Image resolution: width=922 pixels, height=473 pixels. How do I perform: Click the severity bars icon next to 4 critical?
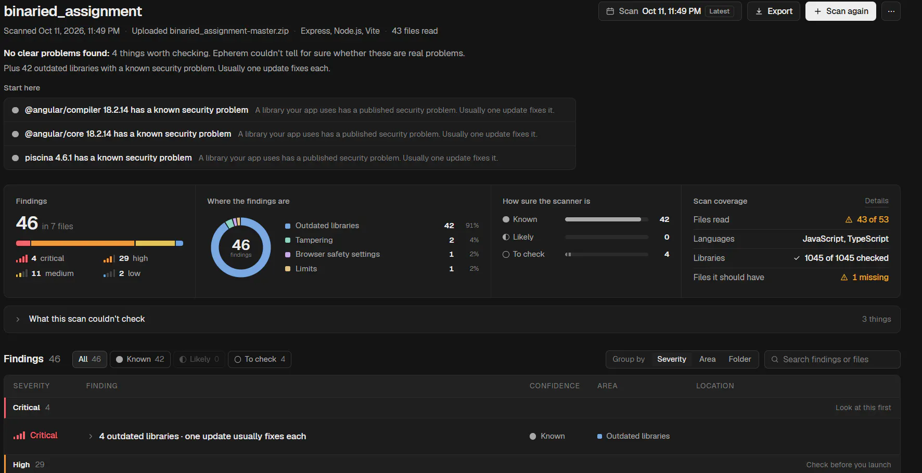click(21, 258)
